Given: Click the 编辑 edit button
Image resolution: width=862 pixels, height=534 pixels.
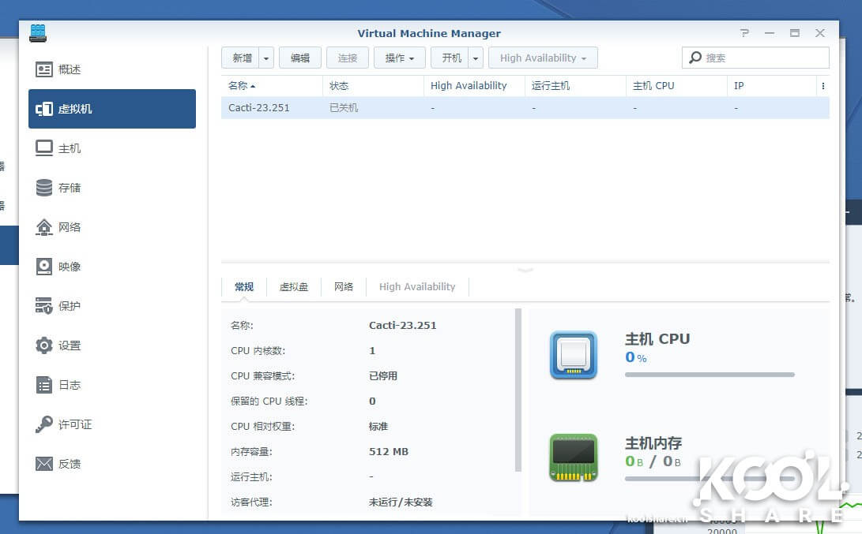Looking at the screenshot, I should click(299, 58).
